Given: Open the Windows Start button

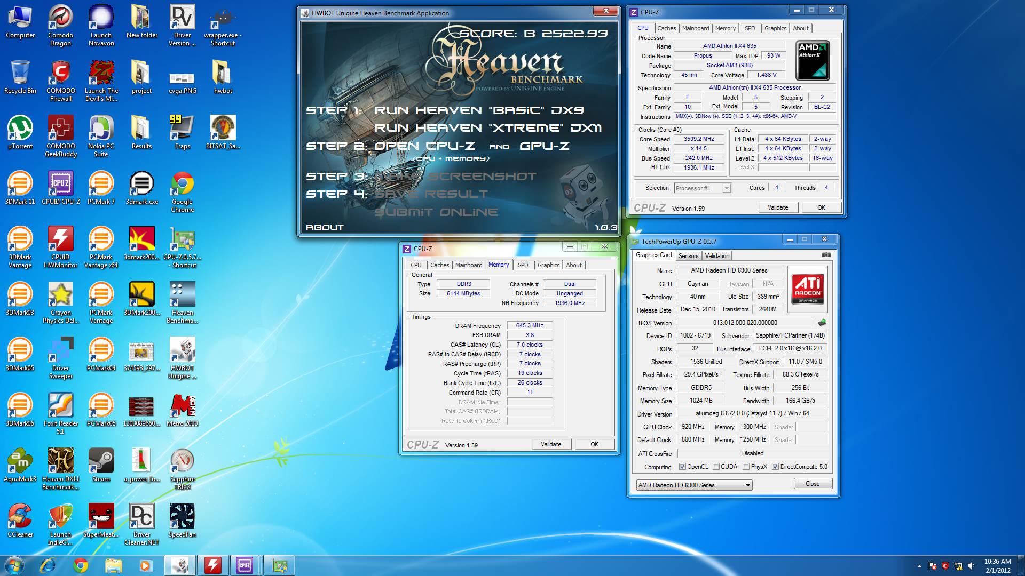Looking at the screenshot, I should [14, 565].
